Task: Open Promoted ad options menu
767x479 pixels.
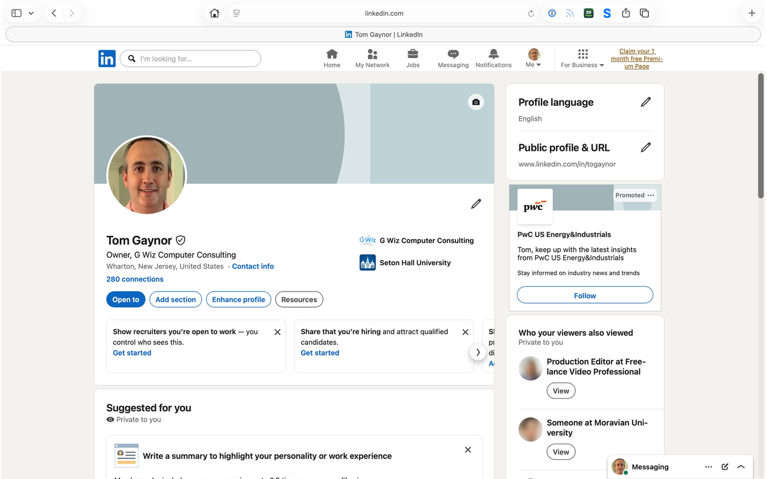Action: click(x=651, y=195)
